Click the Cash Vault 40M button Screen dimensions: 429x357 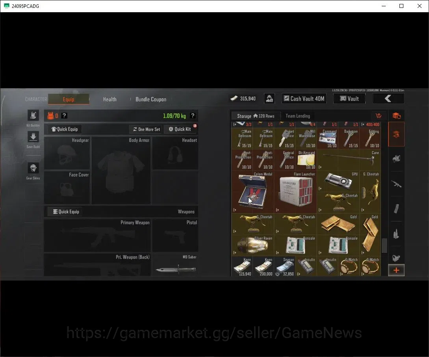(x=304, y=99)
